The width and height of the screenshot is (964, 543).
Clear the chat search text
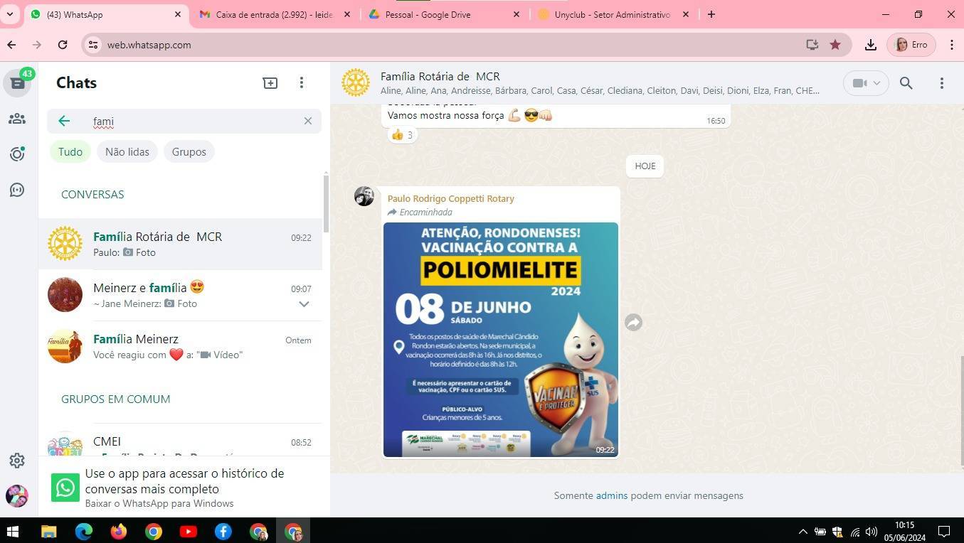pyautogui.click(x=308, y=121)
